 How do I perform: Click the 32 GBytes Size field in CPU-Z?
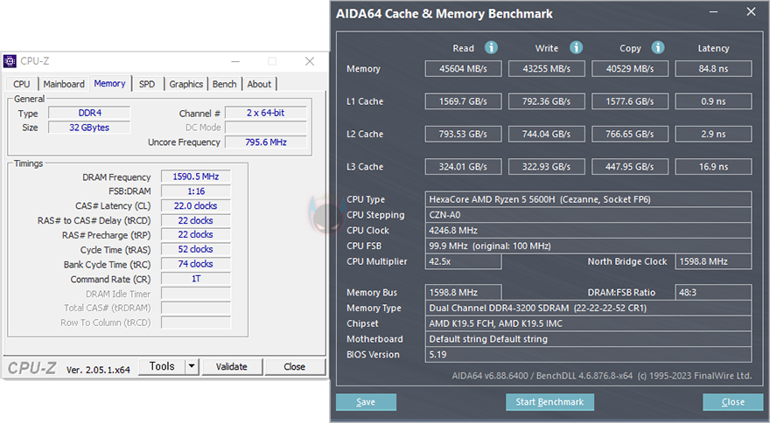(89, 128)
